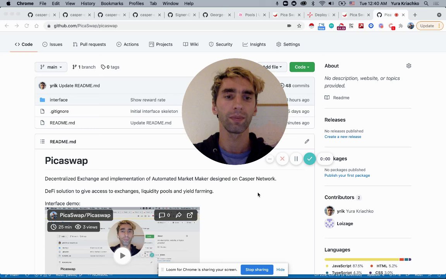This screenshot has width=446, height=279.
Task: Click the Contributors heading
Action: 339,197
